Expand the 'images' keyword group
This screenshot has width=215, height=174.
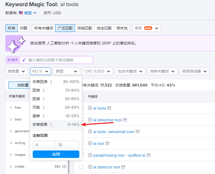11,155
